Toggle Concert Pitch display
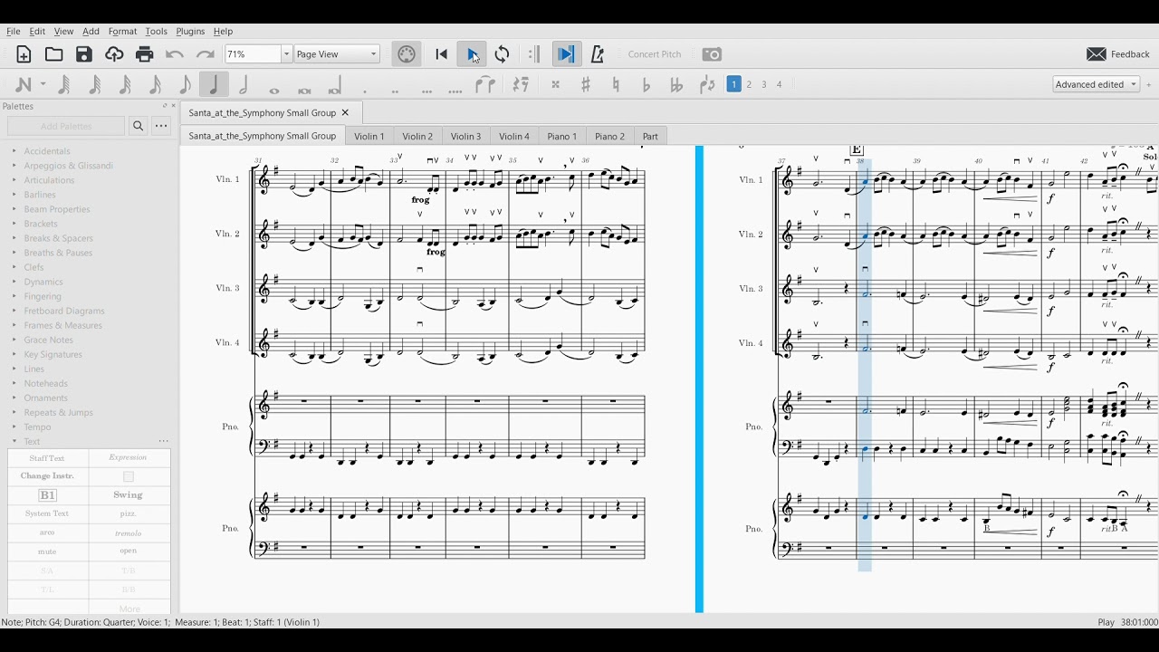The image size is (1159, 652). [x=655, y=54]
